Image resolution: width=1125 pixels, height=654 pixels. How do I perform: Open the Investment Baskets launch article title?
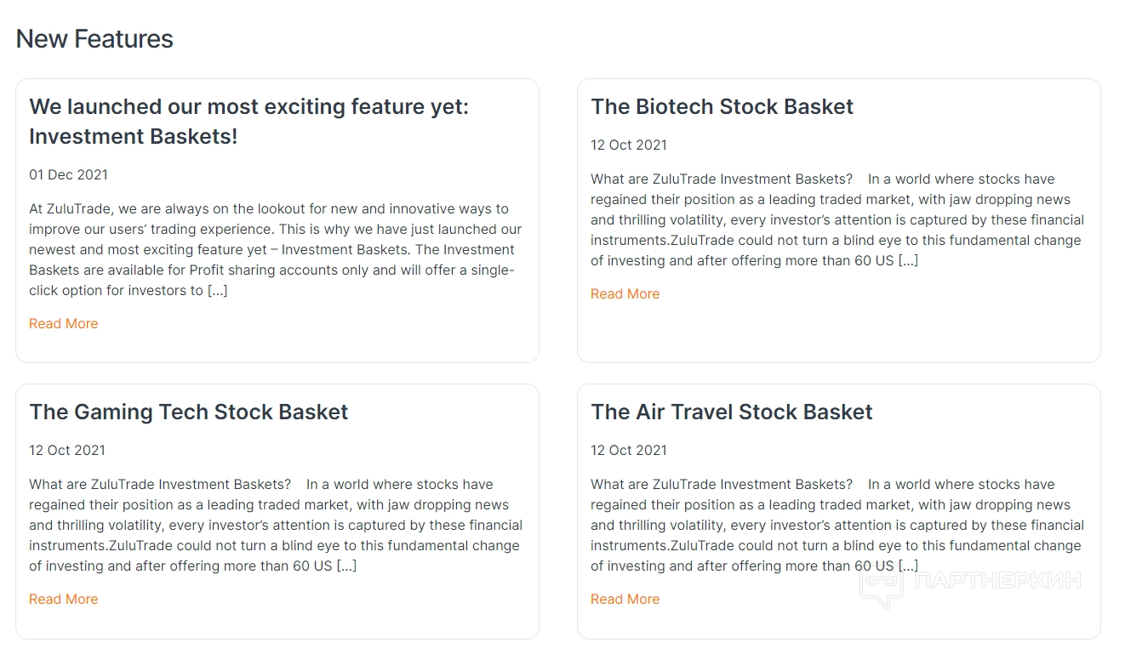[248, 121]
